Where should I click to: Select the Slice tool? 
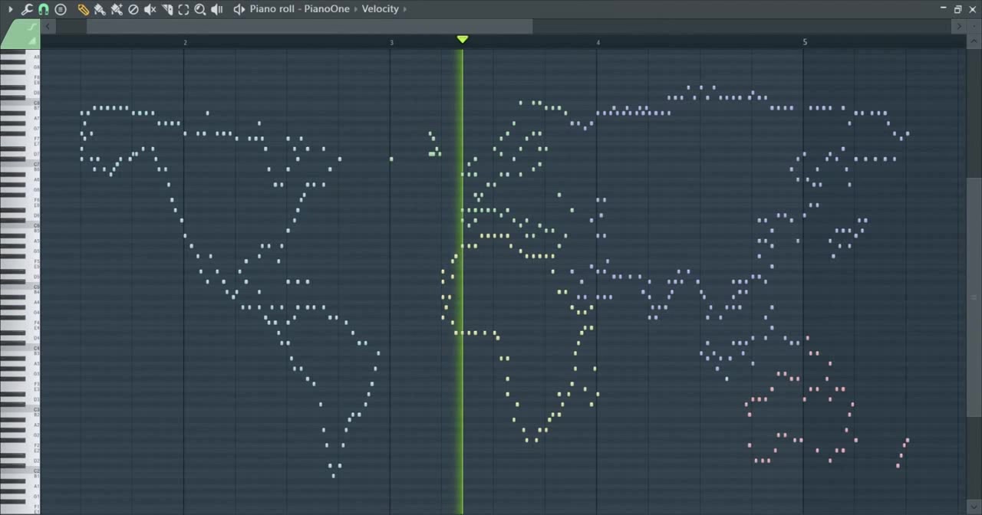167,9
